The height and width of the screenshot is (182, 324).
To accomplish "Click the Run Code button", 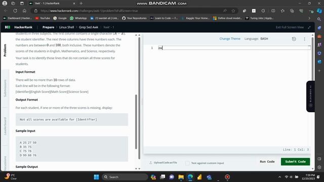I will (x=267, y=162).
